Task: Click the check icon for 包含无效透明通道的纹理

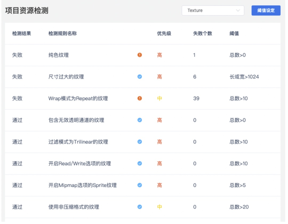Action: click(140, 120)
